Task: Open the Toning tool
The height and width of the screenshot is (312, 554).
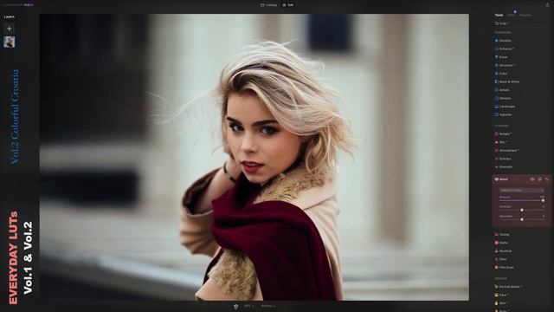Action: (x=502, y=235)
